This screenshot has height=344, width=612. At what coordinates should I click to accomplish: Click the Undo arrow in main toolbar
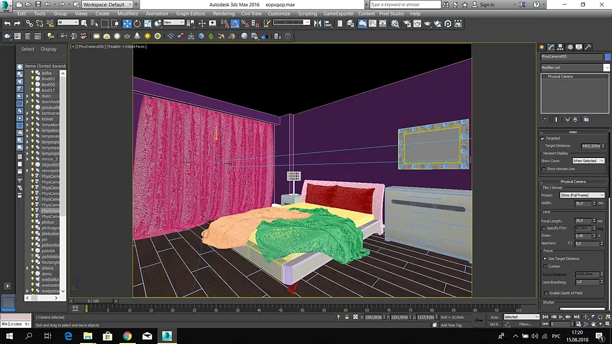click(7, 23)
